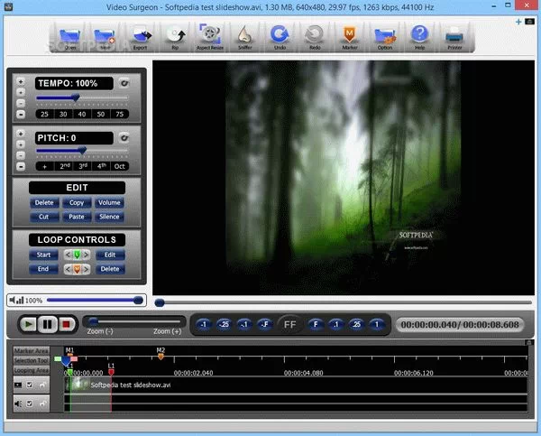Click the Export toolbar icon

click(x=141, y=36)
